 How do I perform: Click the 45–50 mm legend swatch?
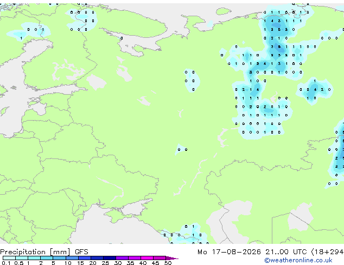(160, 258)
